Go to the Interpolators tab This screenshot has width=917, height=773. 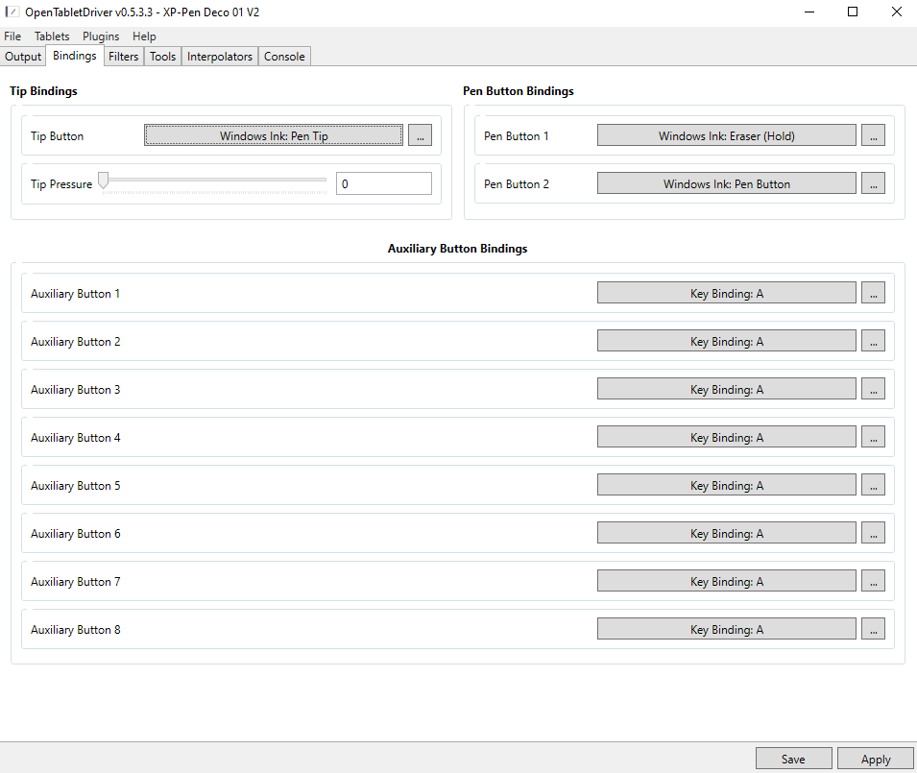219,57
